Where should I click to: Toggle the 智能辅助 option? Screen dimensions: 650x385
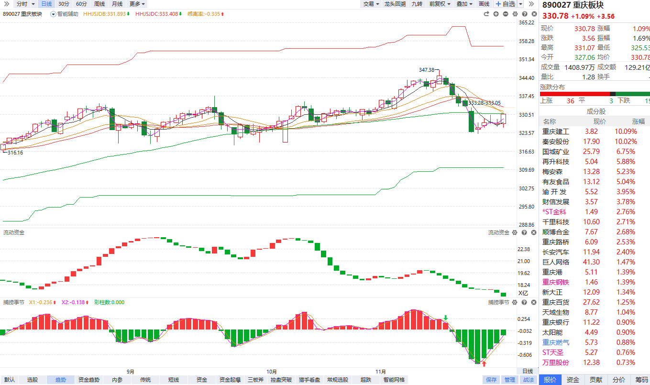pyautogui.click(x=64, y=14)
